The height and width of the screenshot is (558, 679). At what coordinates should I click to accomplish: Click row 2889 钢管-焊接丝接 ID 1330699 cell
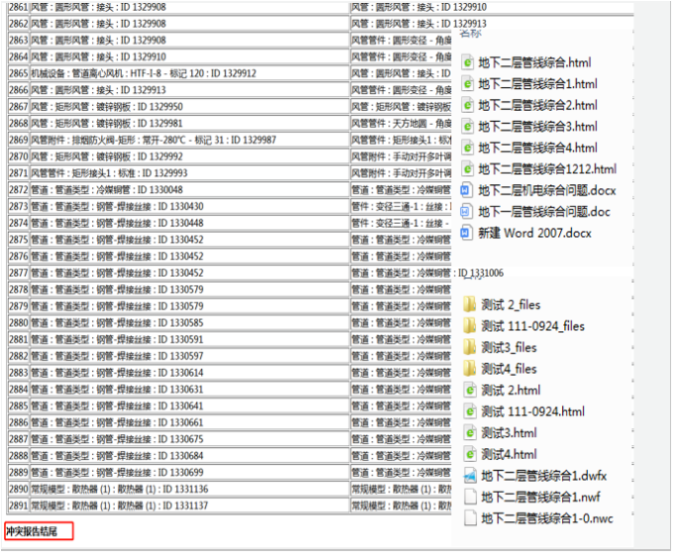[189, 472]
